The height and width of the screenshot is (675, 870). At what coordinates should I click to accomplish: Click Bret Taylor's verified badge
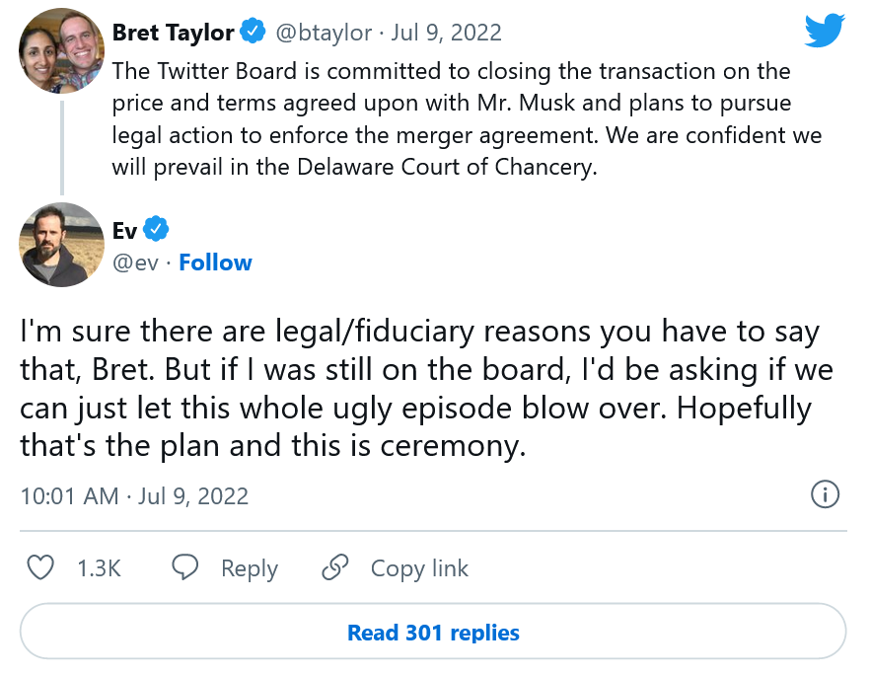(254, 33)
